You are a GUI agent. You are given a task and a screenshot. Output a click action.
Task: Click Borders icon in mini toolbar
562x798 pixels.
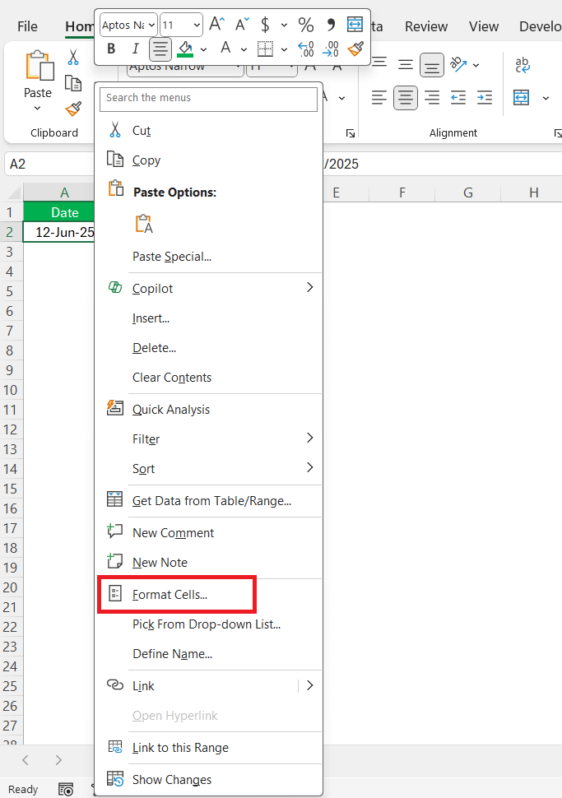click(x=265, y=49)
